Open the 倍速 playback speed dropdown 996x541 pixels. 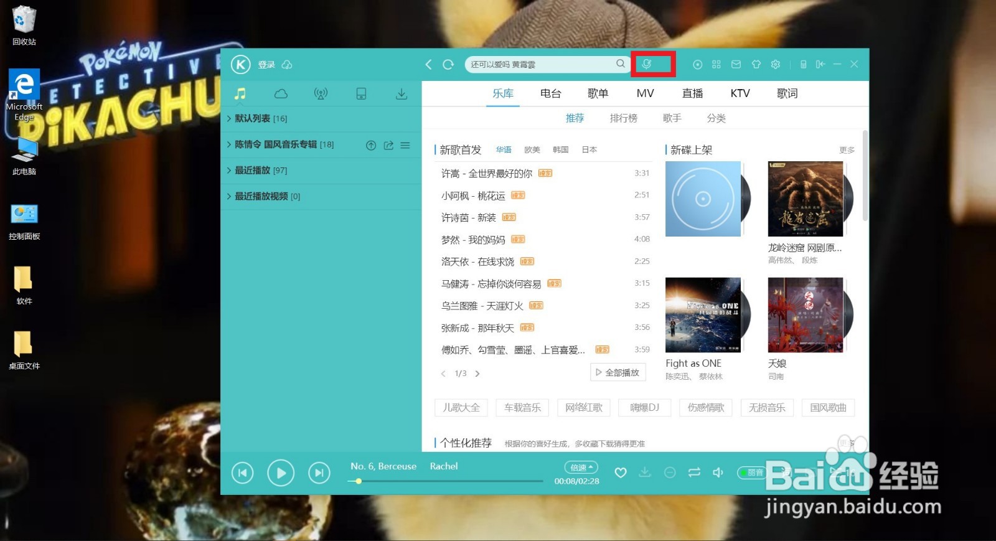point(581,467)
